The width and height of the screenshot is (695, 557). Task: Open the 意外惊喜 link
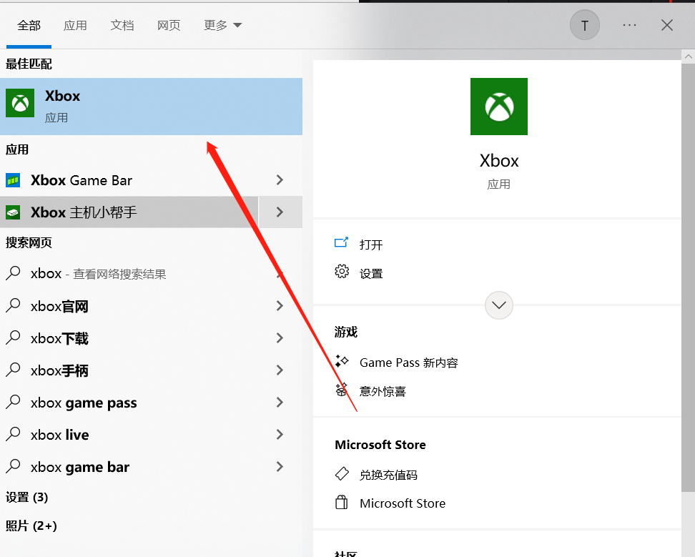pos(383,391)
